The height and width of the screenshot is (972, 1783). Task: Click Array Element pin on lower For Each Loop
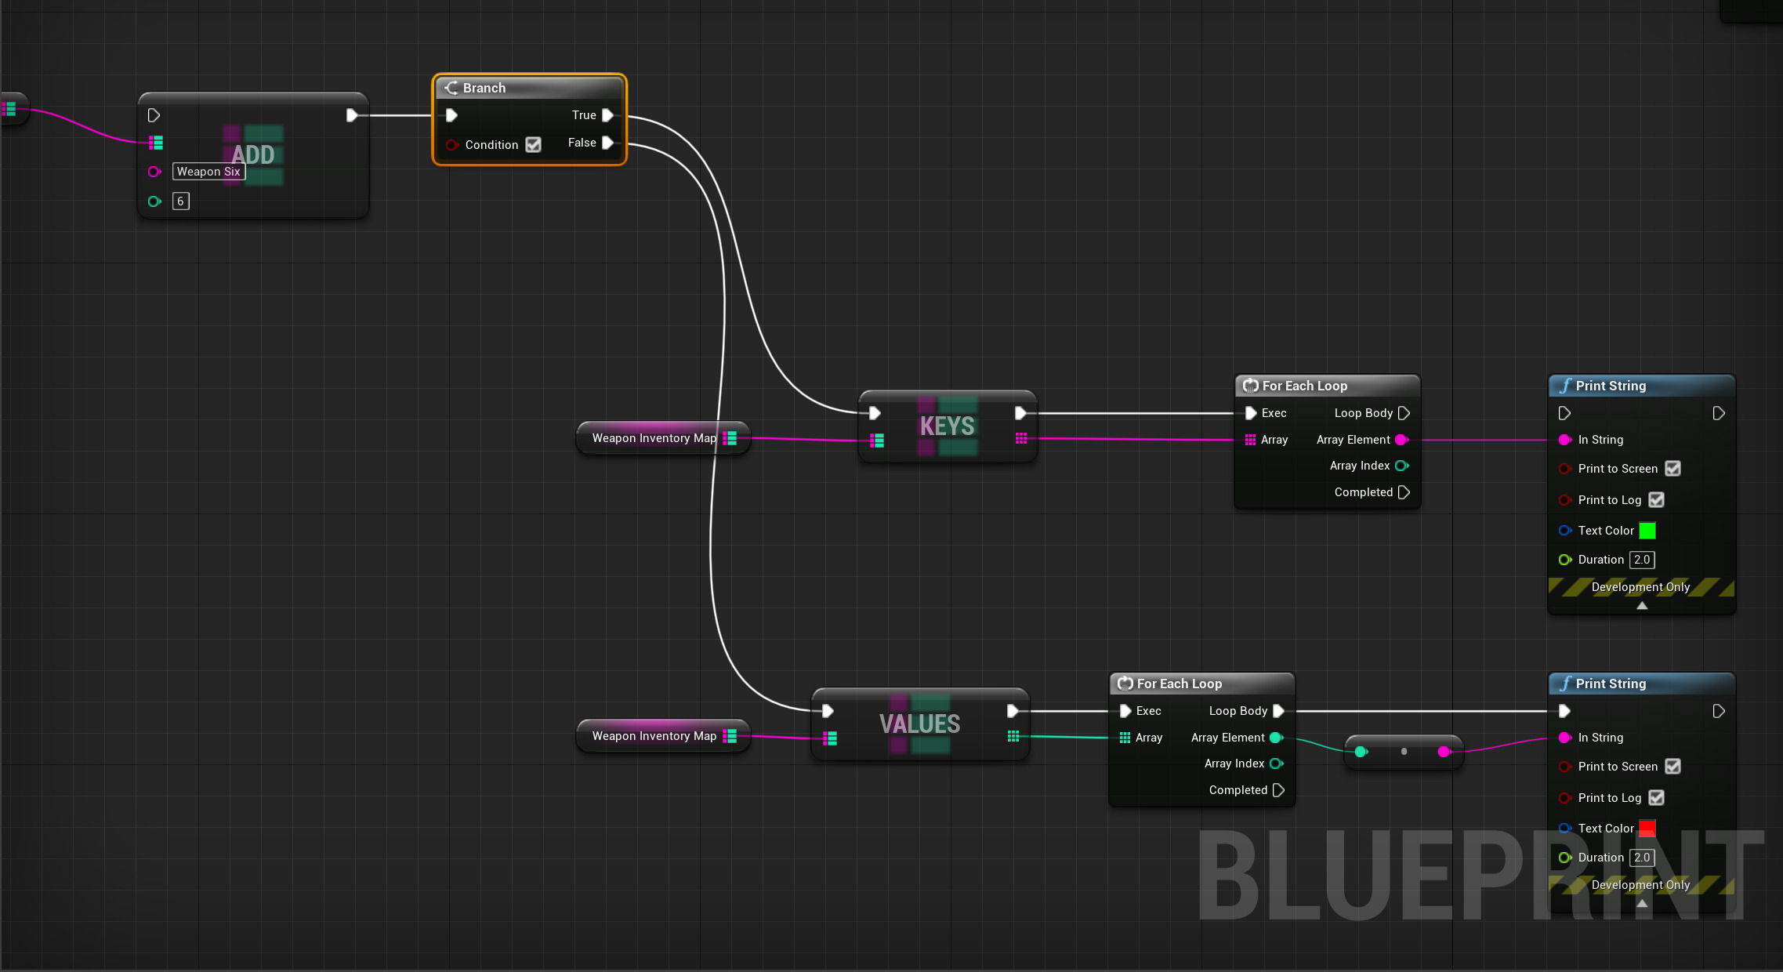click(1276, 738)
